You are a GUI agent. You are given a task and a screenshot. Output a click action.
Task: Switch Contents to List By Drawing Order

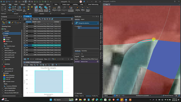click(3, 23)
